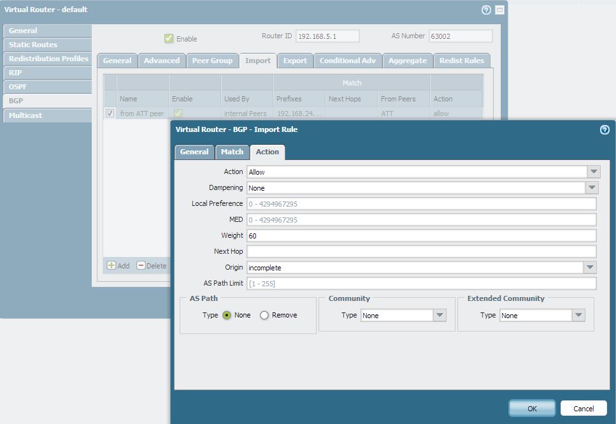The height and width of the screenshot is (424, 616).
Task: Open the Action dropdown set to Allow
Action: tap(594, 172)
